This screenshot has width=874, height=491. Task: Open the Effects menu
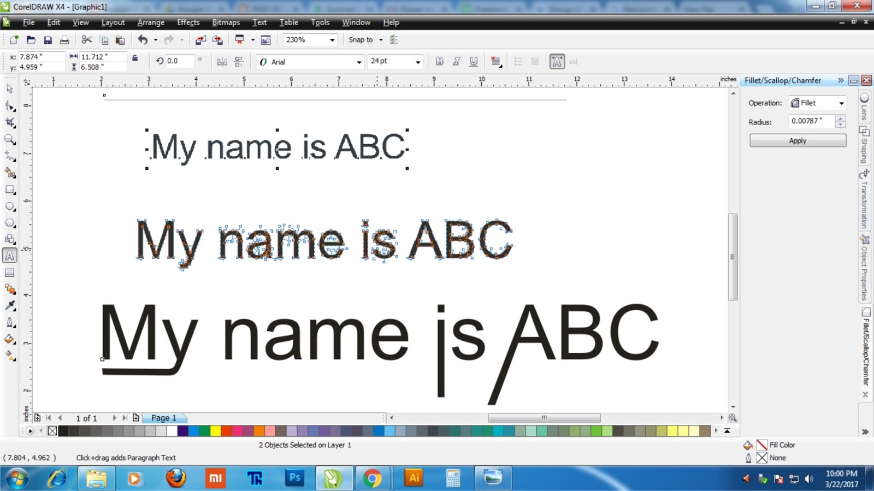[x=188, y=22]
